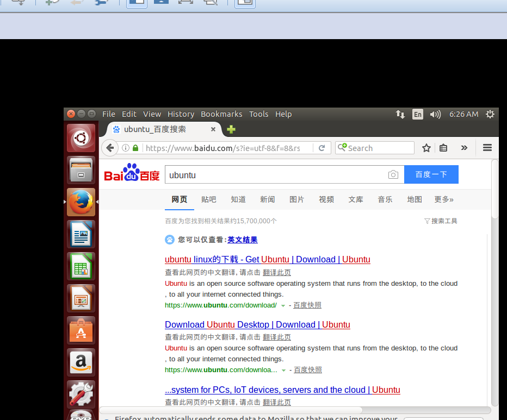Open Firefox hamburger menu
Viewport: 507px width, 420px height.
point(487,148)
